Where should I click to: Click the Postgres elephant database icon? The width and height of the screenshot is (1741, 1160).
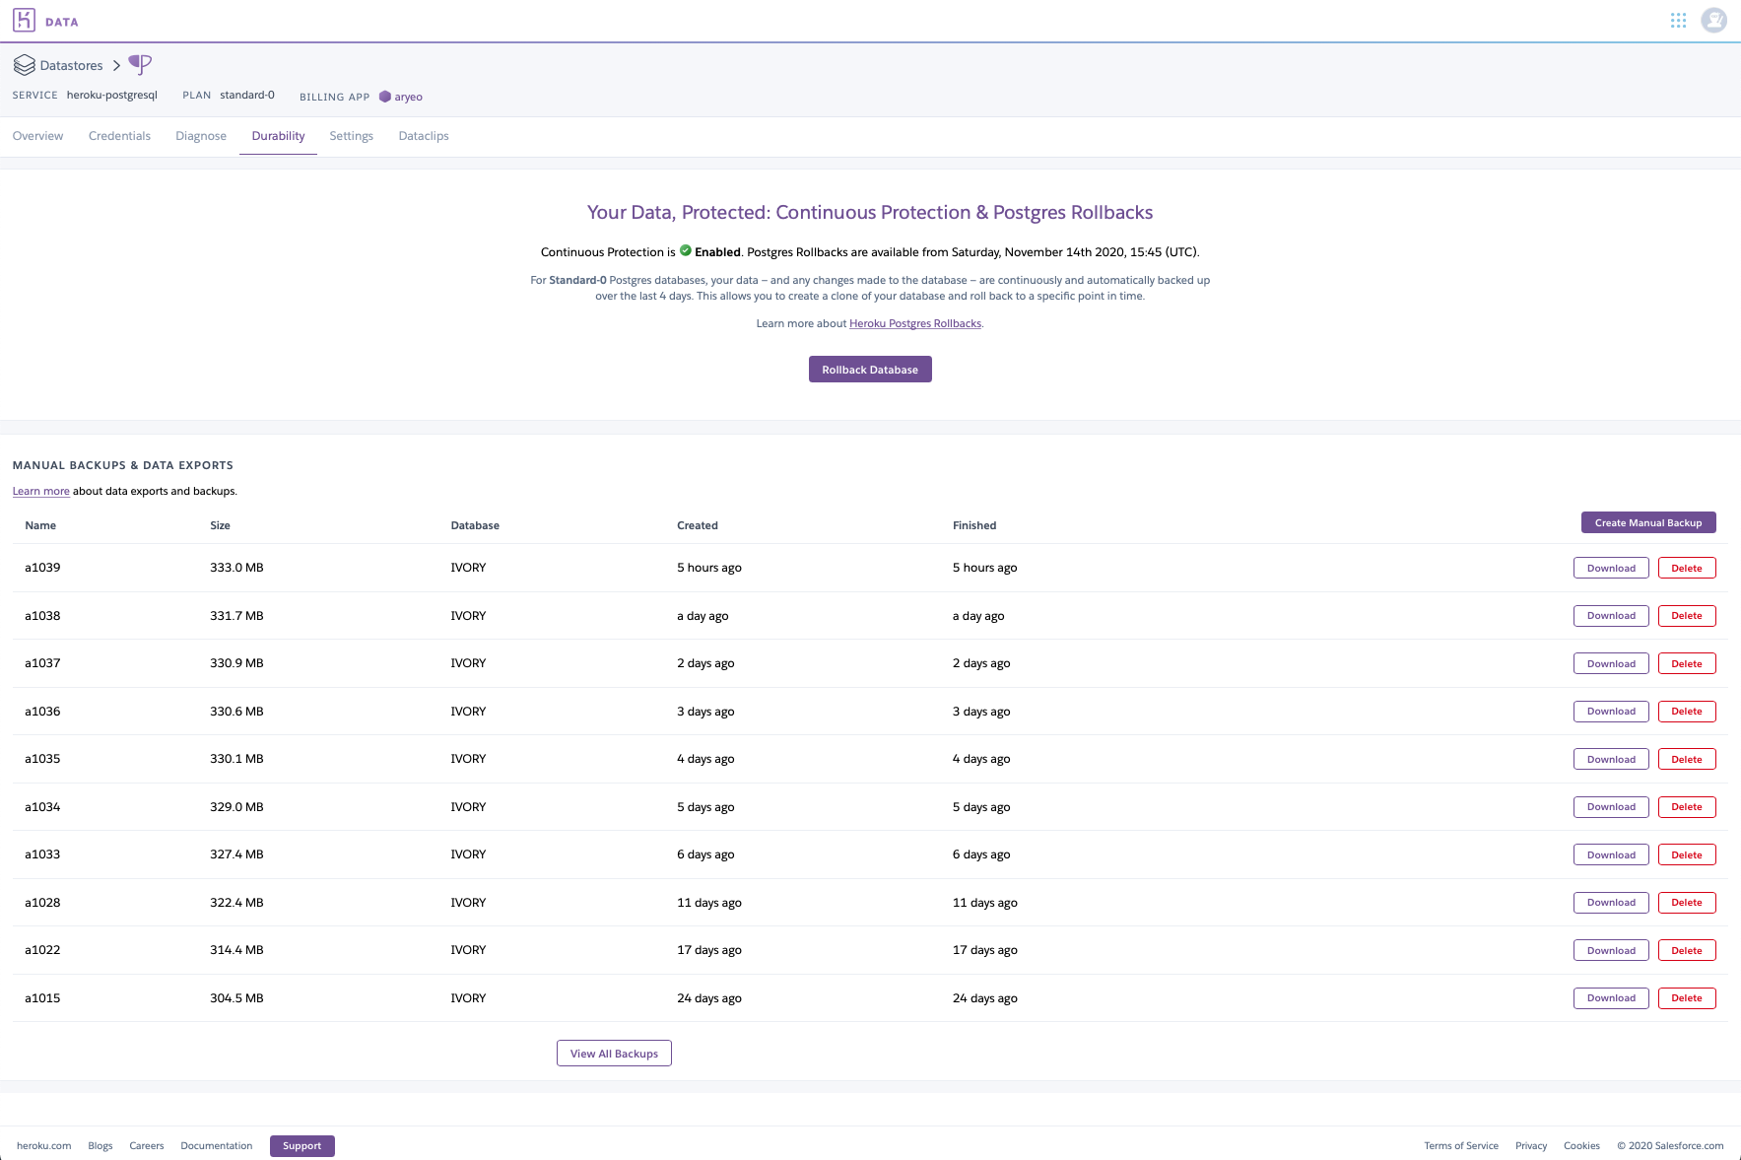[x=140, y=65]
